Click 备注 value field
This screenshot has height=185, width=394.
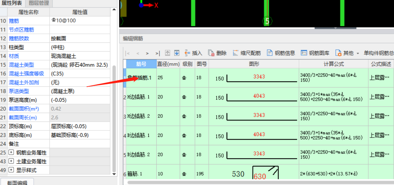80,144
